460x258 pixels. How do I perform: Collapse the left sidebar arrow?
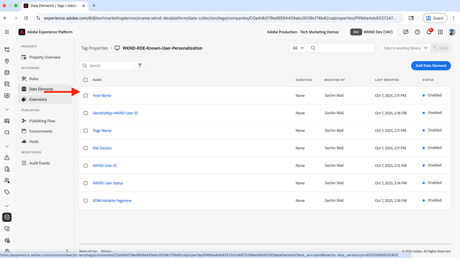click(x=67, y=251)
